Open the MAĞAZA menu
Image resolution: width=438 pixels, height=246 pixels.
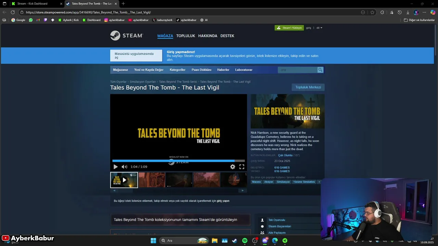point(165,36)
